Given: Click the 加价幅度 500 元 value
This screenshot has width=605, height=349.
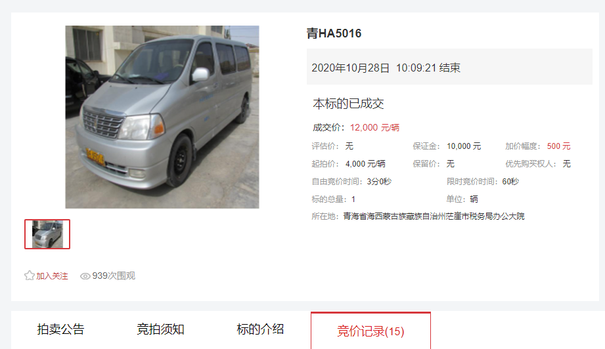Looking at the screenshot, I should pos(559,146).
